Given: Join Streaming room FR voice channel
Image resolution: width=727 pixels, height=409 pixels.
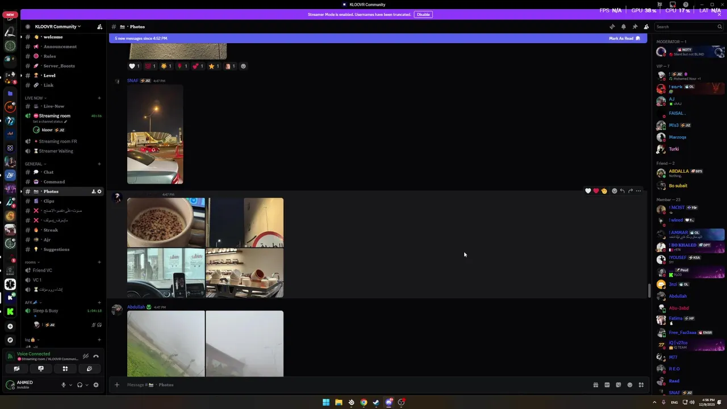Looking at the screenshot, I should 57,141.
